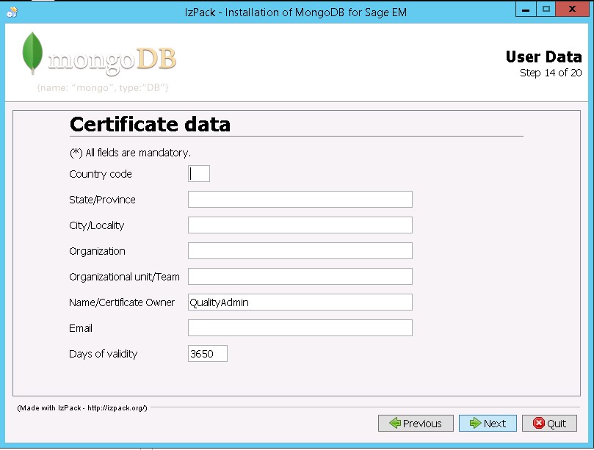Click the 'Step 14 of 20' text

(x=551, y=73)
